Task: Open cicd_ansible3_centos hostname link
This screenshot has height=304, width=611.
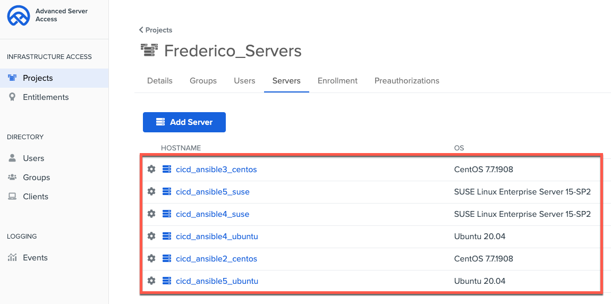Action: pos(216,170)
